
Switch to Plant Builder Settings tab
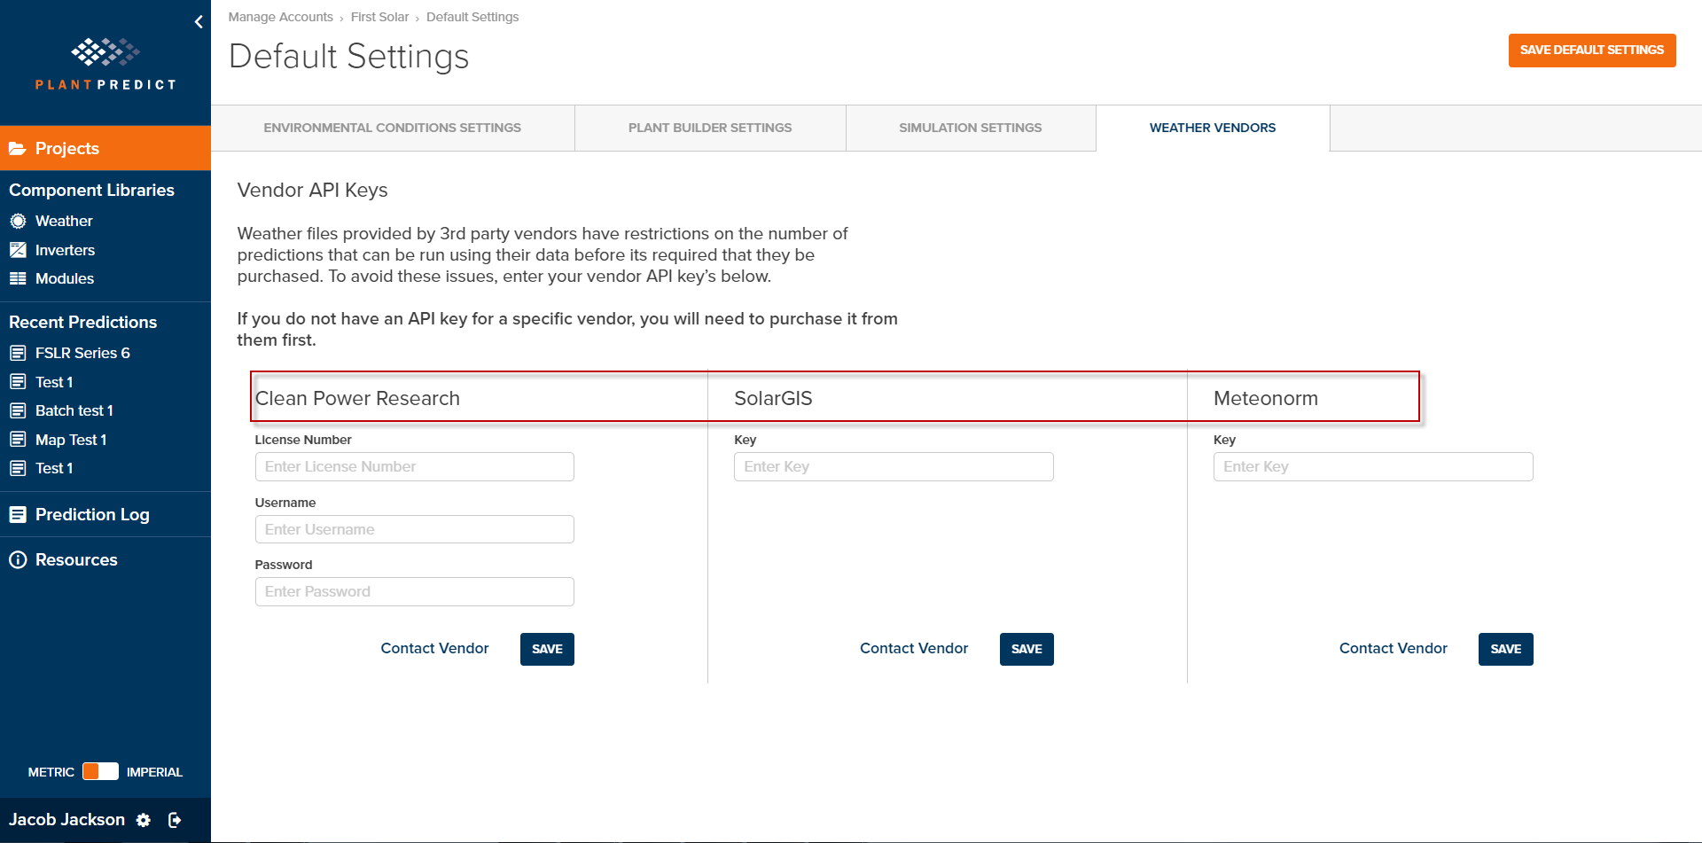click(710, 128)
